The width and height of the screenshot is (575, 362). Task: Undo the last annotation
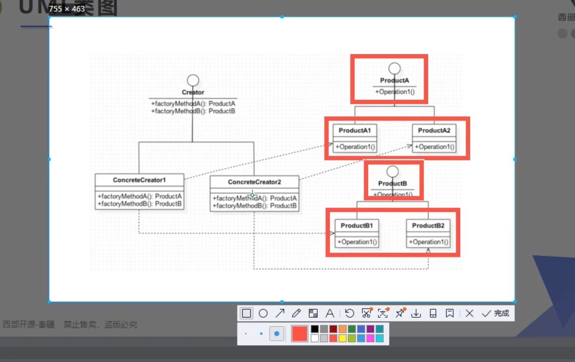(349, 313)
